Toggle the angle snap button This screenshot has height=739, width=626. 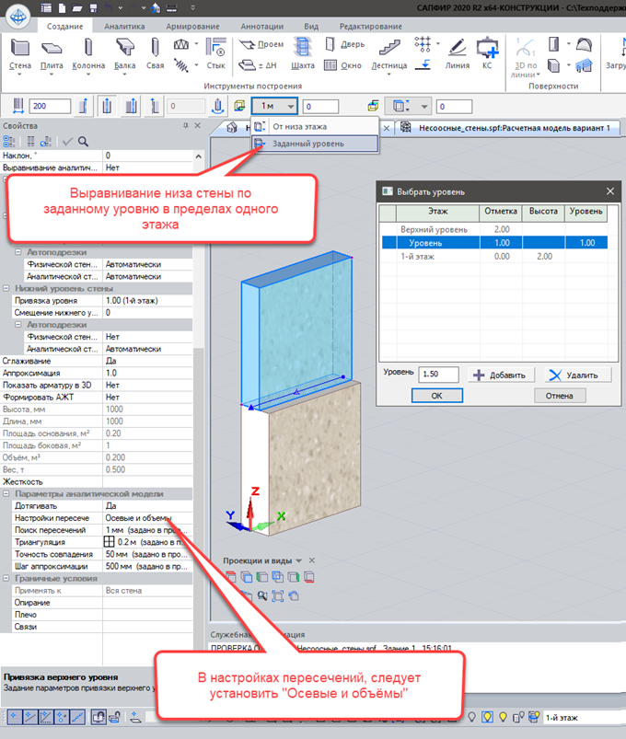click(x=46, y=717)
